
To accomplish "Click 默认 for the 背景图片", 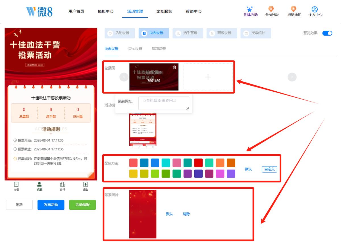I will coord(170,214).
